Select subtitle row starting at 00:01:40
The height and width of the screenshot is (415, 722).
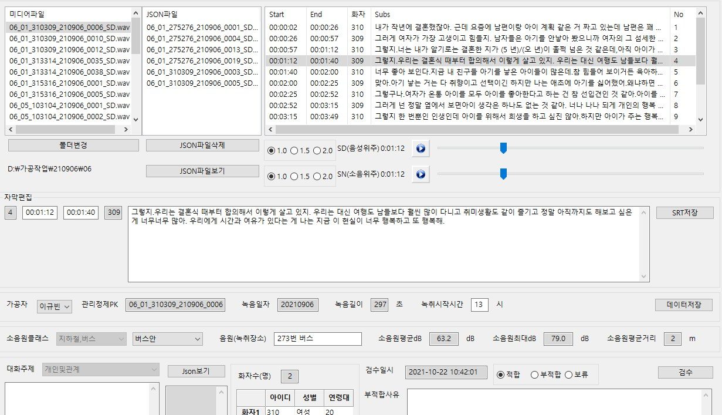(x=481, y=72)
